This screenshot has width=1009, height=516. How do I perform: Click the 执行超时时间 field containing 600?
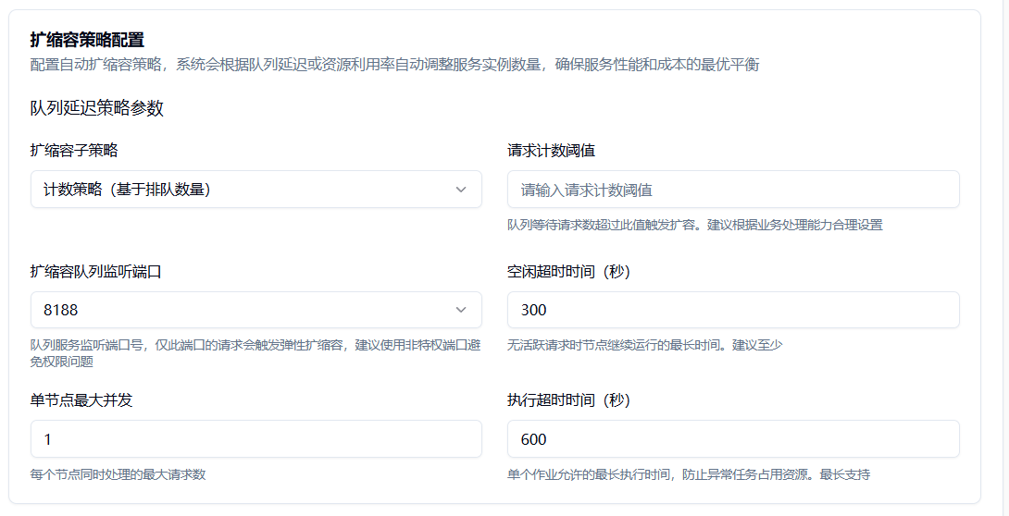732,439
